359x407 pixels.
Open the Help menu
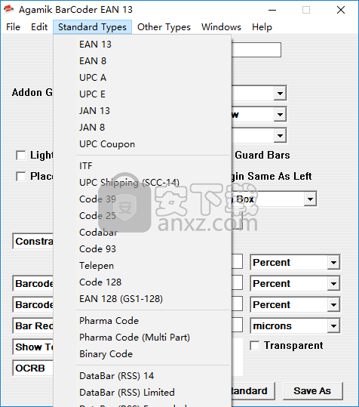(x=262, y=27)
